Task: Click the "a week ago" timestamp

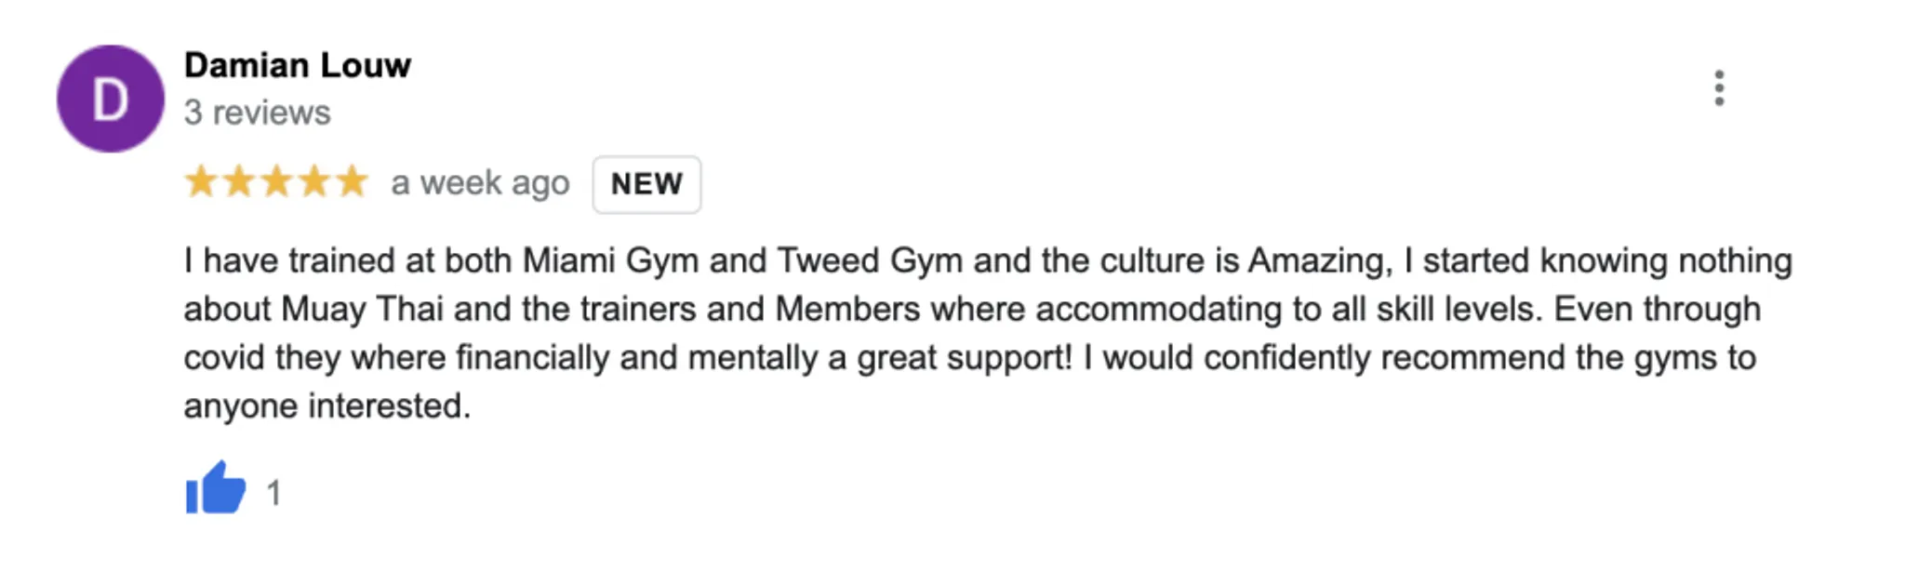Action: [480, 183]
